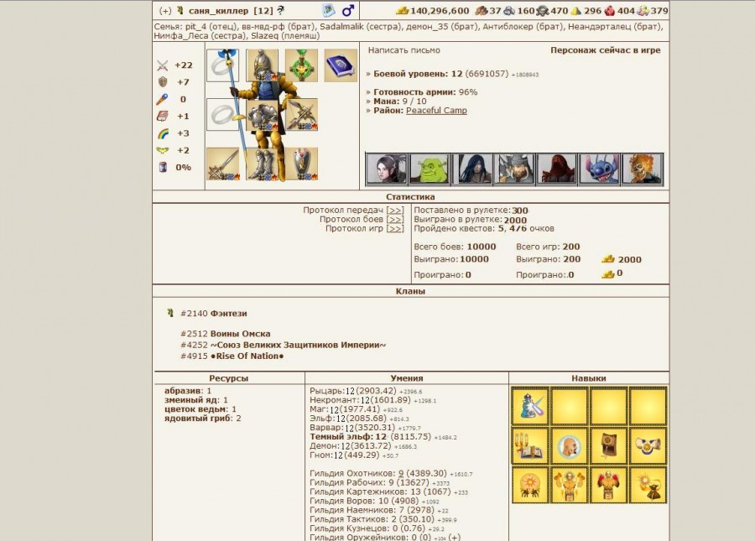Open family member Антиблокер (брат)
The height and width of the screenshot is (541, 755).
pos(522,27)
